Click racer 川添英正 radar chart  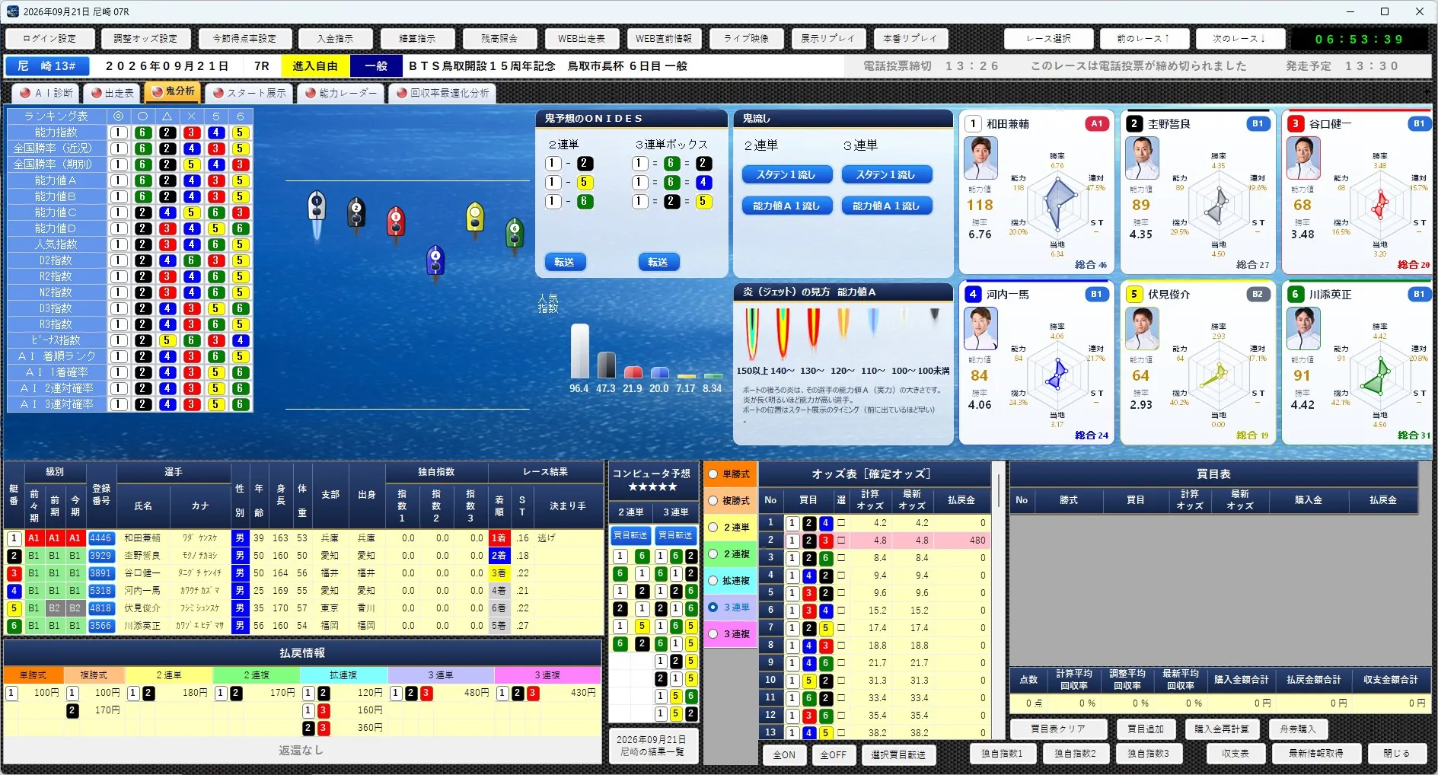tap(1379, 375)
